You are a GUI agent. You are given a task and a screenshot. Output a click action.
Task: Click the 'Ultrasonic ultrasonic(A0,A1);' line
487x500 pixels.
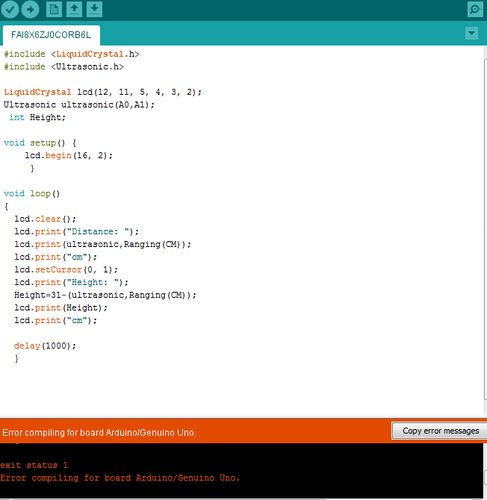(79, 105)
